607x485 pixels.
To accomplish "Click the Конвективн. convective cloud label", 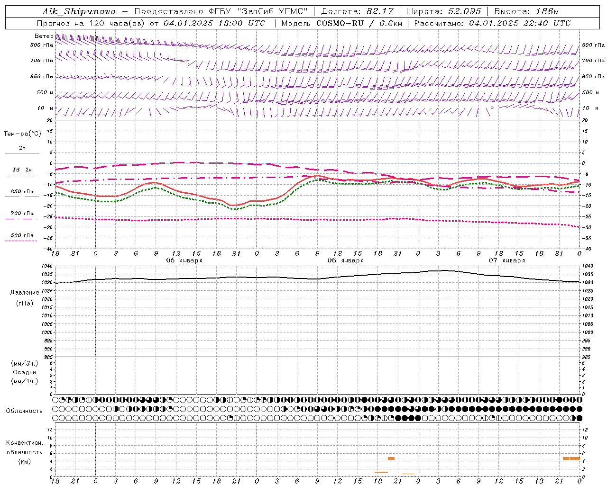I will point(25,443).
